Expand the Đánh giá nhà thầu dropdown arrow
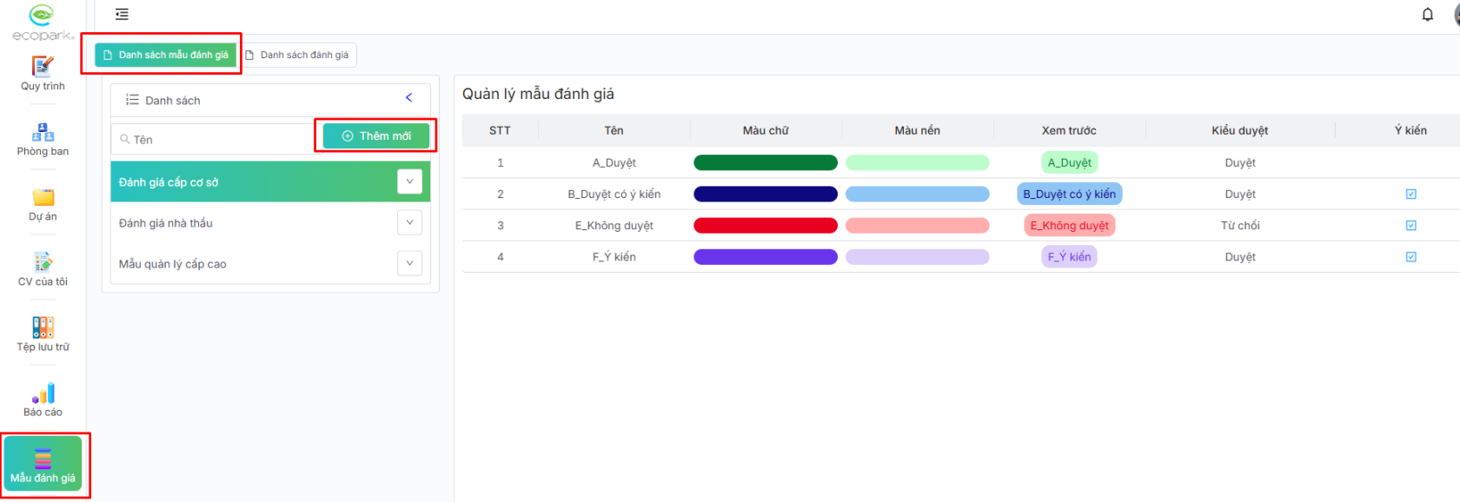The image size is (1460, 502). (x=409, y=222)
